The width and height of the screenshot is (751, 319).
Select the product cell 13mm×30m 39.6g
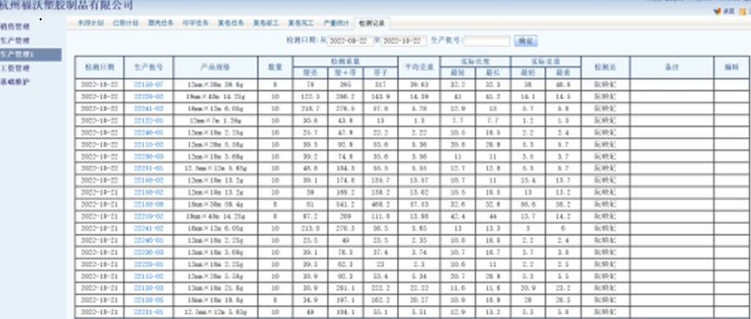[215, 84]
